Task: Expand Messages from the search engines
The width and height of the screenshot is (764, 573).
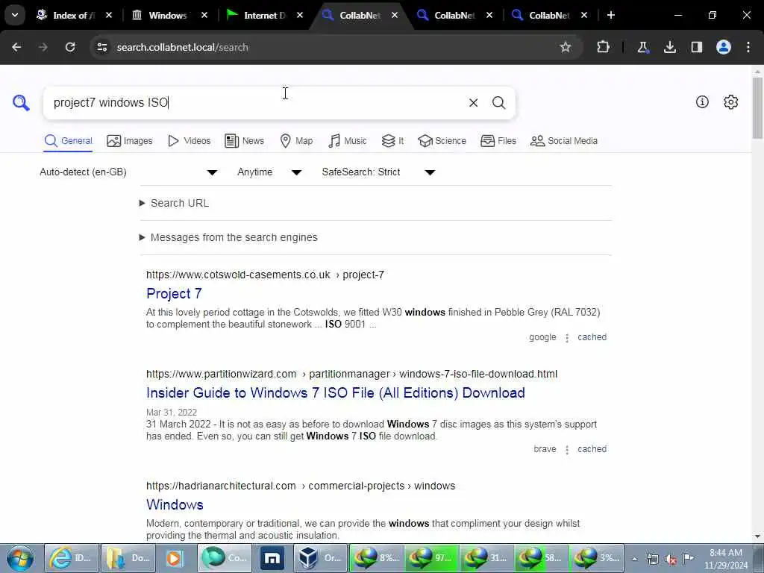Action: 228,237
